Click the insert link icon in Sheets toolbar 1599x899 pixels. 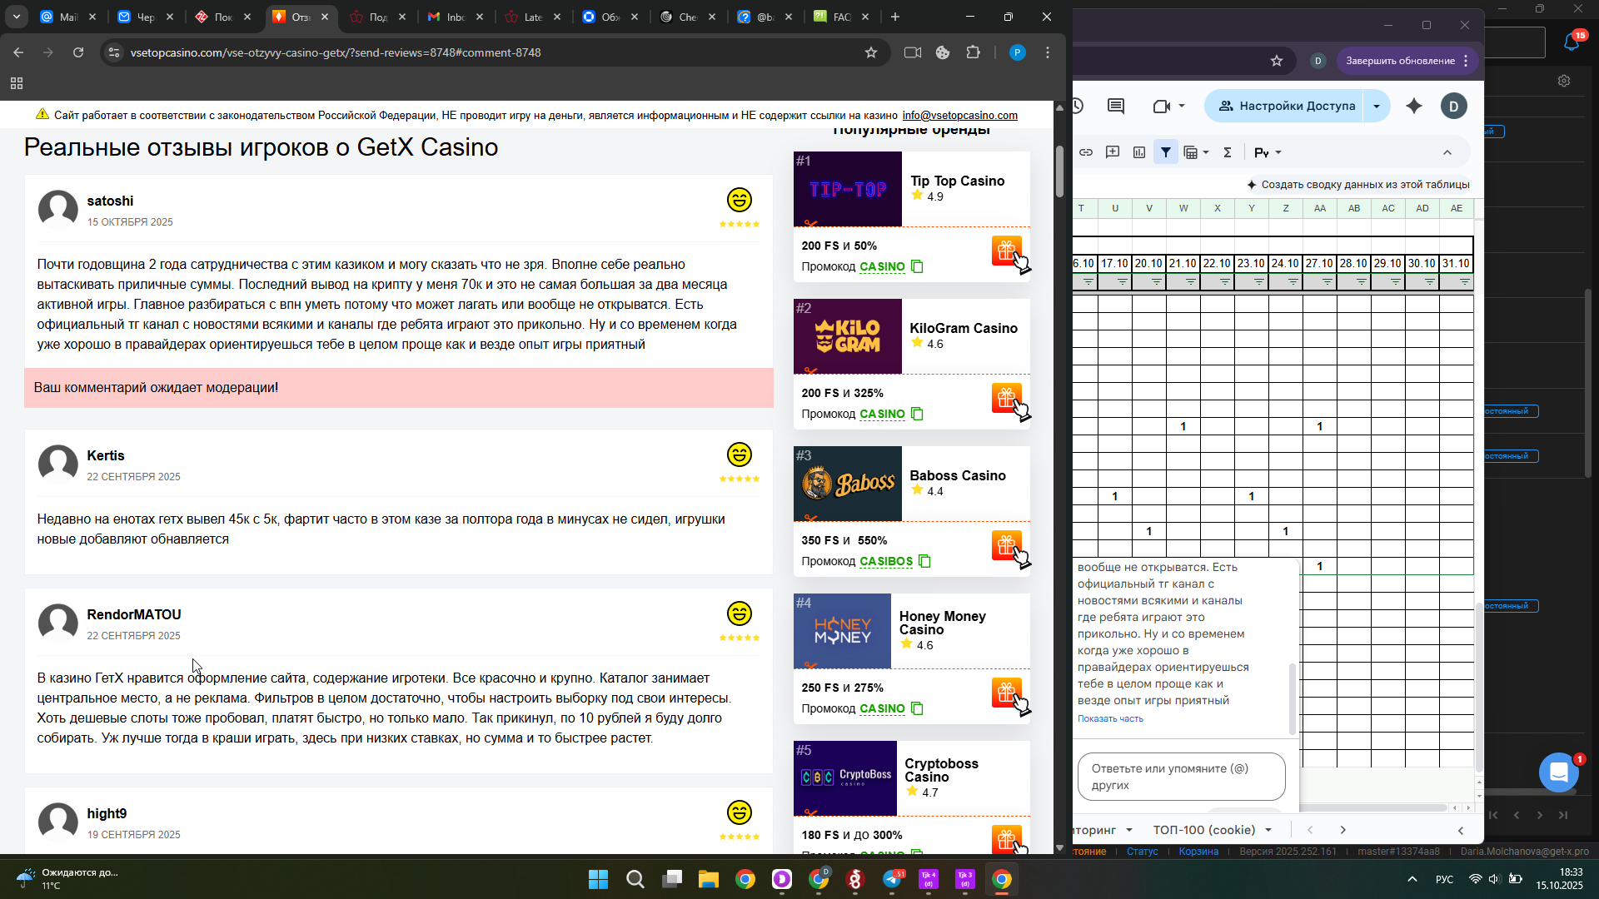[x=1086, y=152]
